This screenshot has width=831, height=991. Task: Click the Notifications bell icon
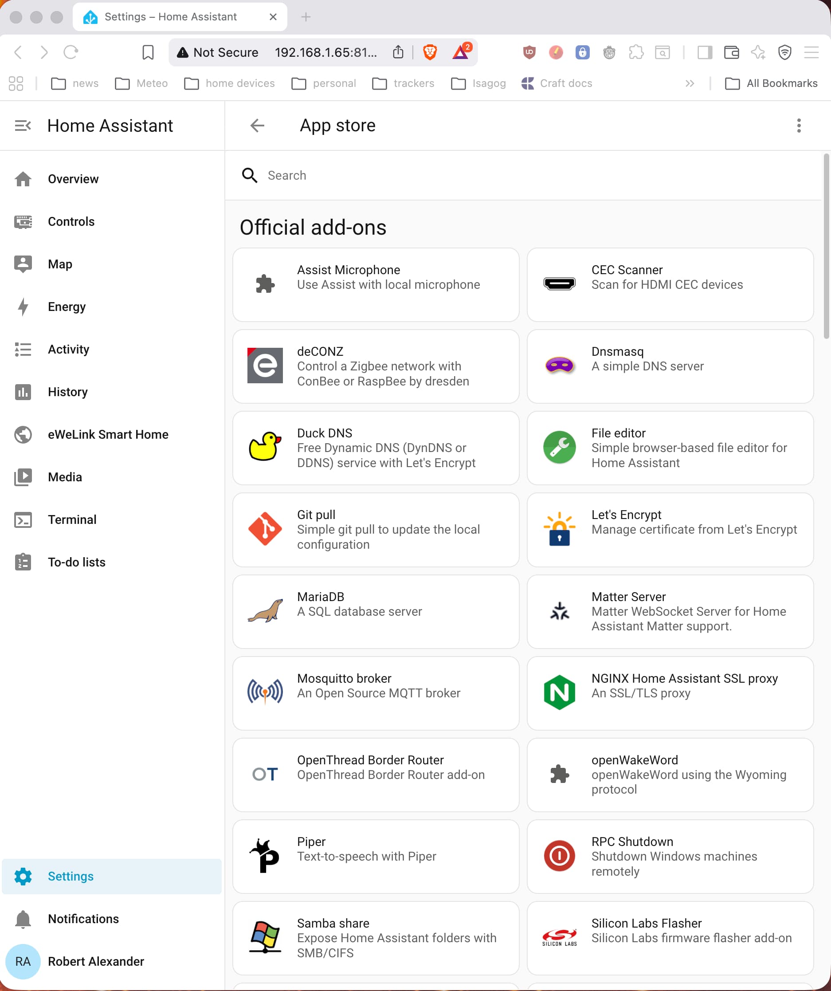tap(23, 919)
